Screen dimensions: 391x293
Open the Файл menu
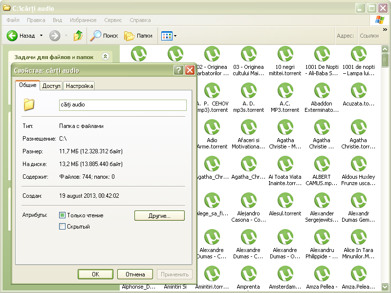click(13, 20)
